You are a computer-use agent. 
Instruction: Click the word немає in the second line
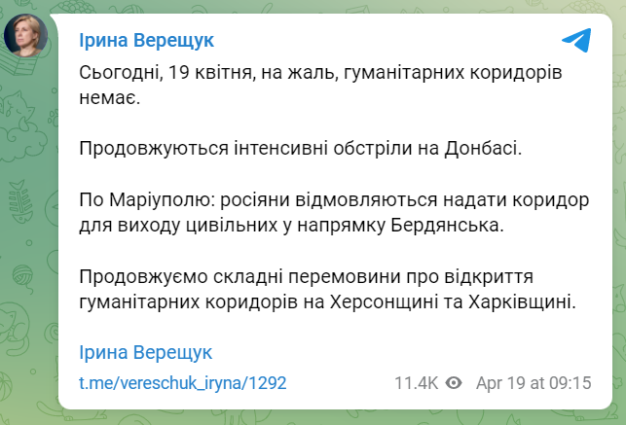(x=110, y=98)
